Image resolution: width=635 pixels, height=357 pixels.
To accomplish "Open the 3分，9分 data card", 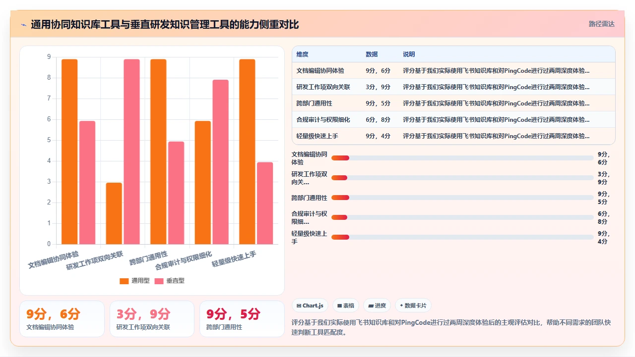I will (152, 319).
